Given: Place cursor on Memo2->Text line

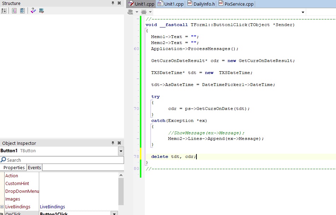Looking at the screenshot, I should coord(175,43).
